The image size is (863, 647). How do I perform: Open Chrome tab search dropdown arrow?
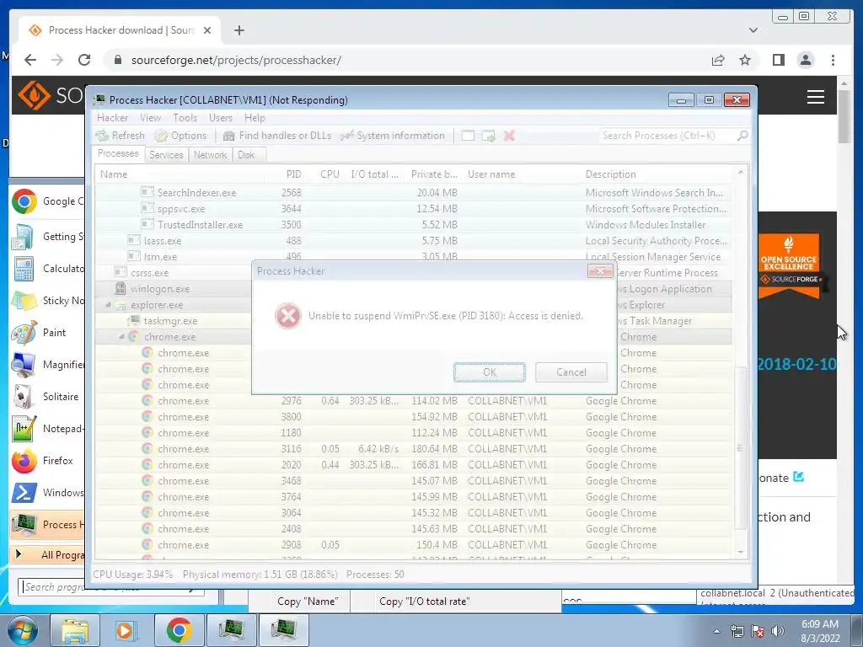[753, 30]
